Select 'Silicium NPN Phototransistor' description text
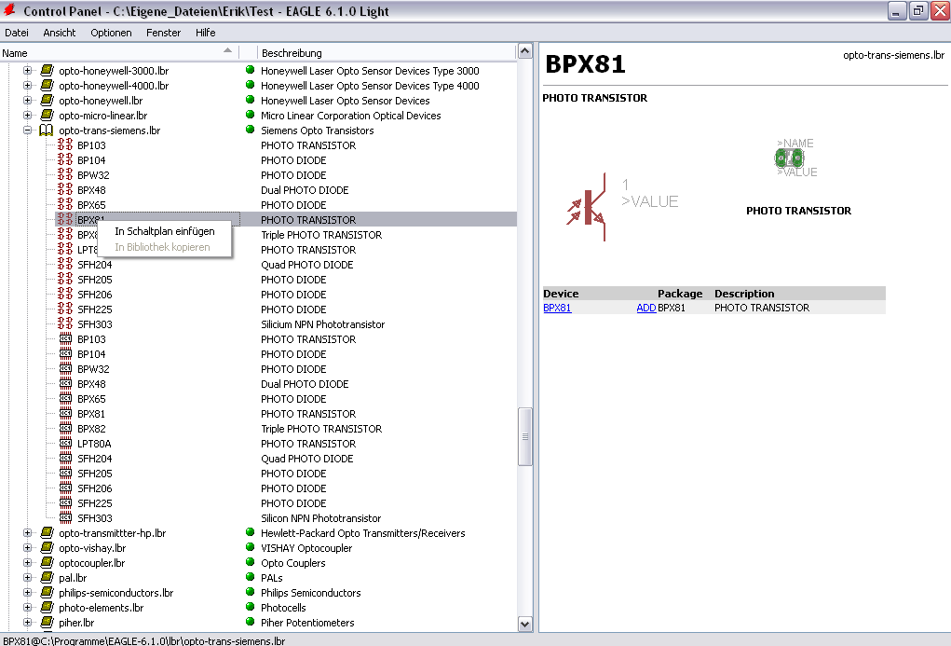The height and width of the screenshot is (646, 951). point(322,324)
